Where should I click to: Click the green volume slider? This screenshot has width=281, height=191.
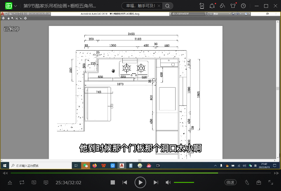click(x=184, y=183)
